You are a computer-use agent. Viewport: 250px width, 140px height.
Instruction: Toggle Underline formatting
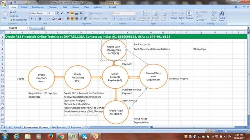tap(40, 19)
